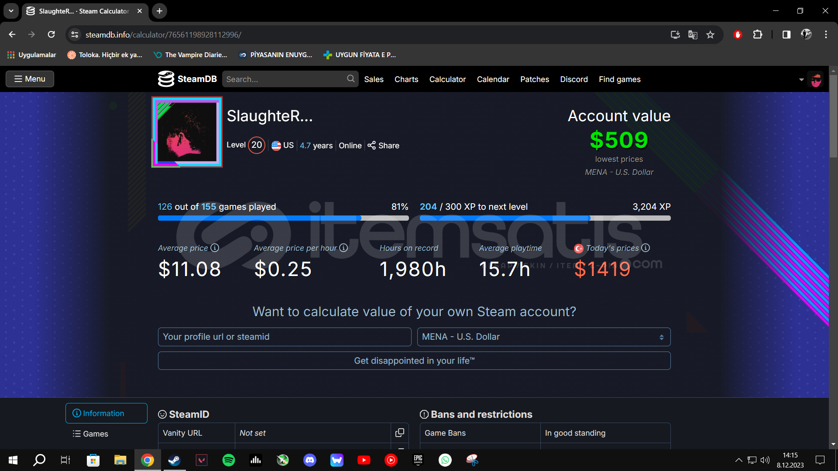This screenshot has width=838, height=471.
Task: Open the Windows Start menu
Action: pyautogui.click(x=13, y=460)
